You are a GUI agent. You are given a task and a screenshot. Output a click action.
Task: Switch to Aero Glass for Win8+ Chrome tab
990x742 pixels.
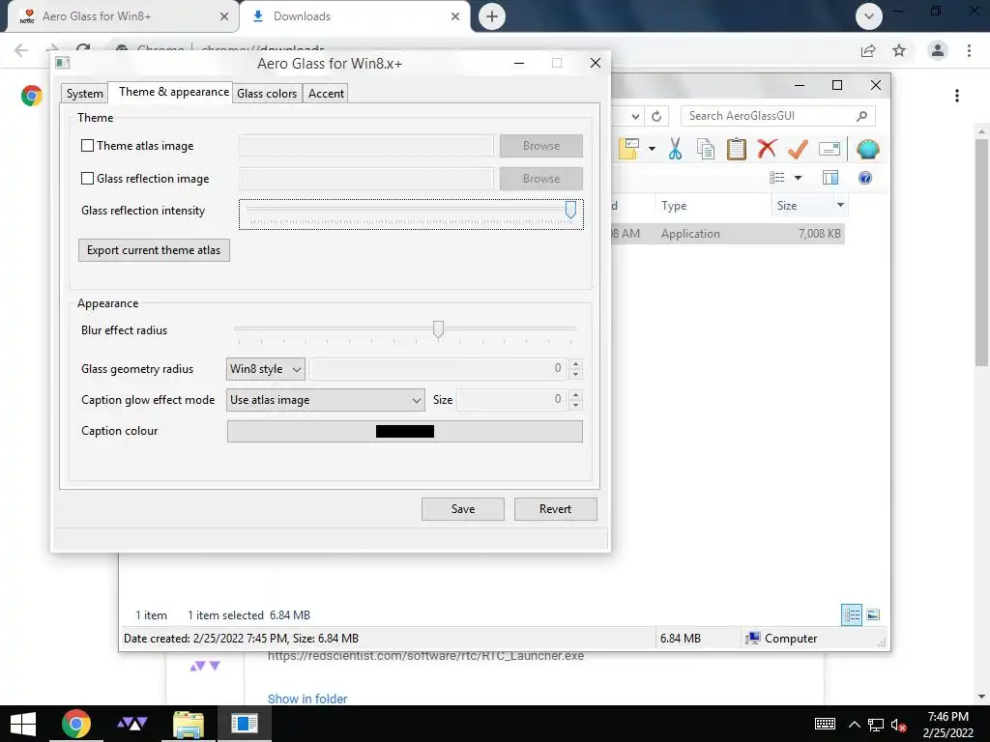click(123, 16)
